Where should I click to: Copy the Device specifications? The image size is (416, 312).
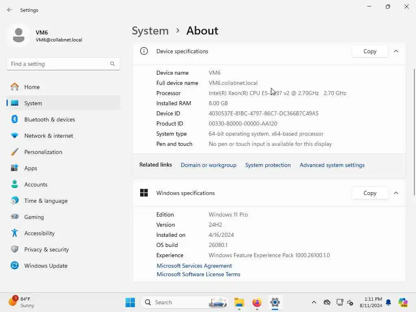tap(370, 51)
